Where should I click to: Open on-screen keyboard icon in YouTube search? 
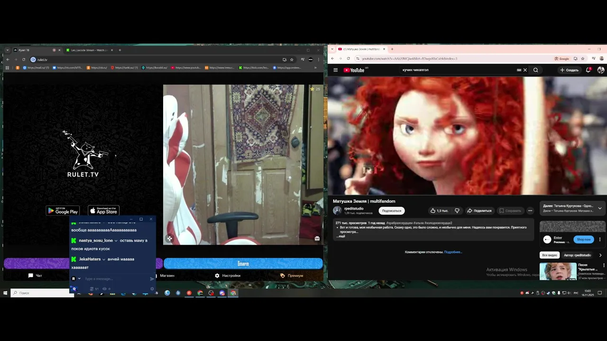(x=519, y=70)
